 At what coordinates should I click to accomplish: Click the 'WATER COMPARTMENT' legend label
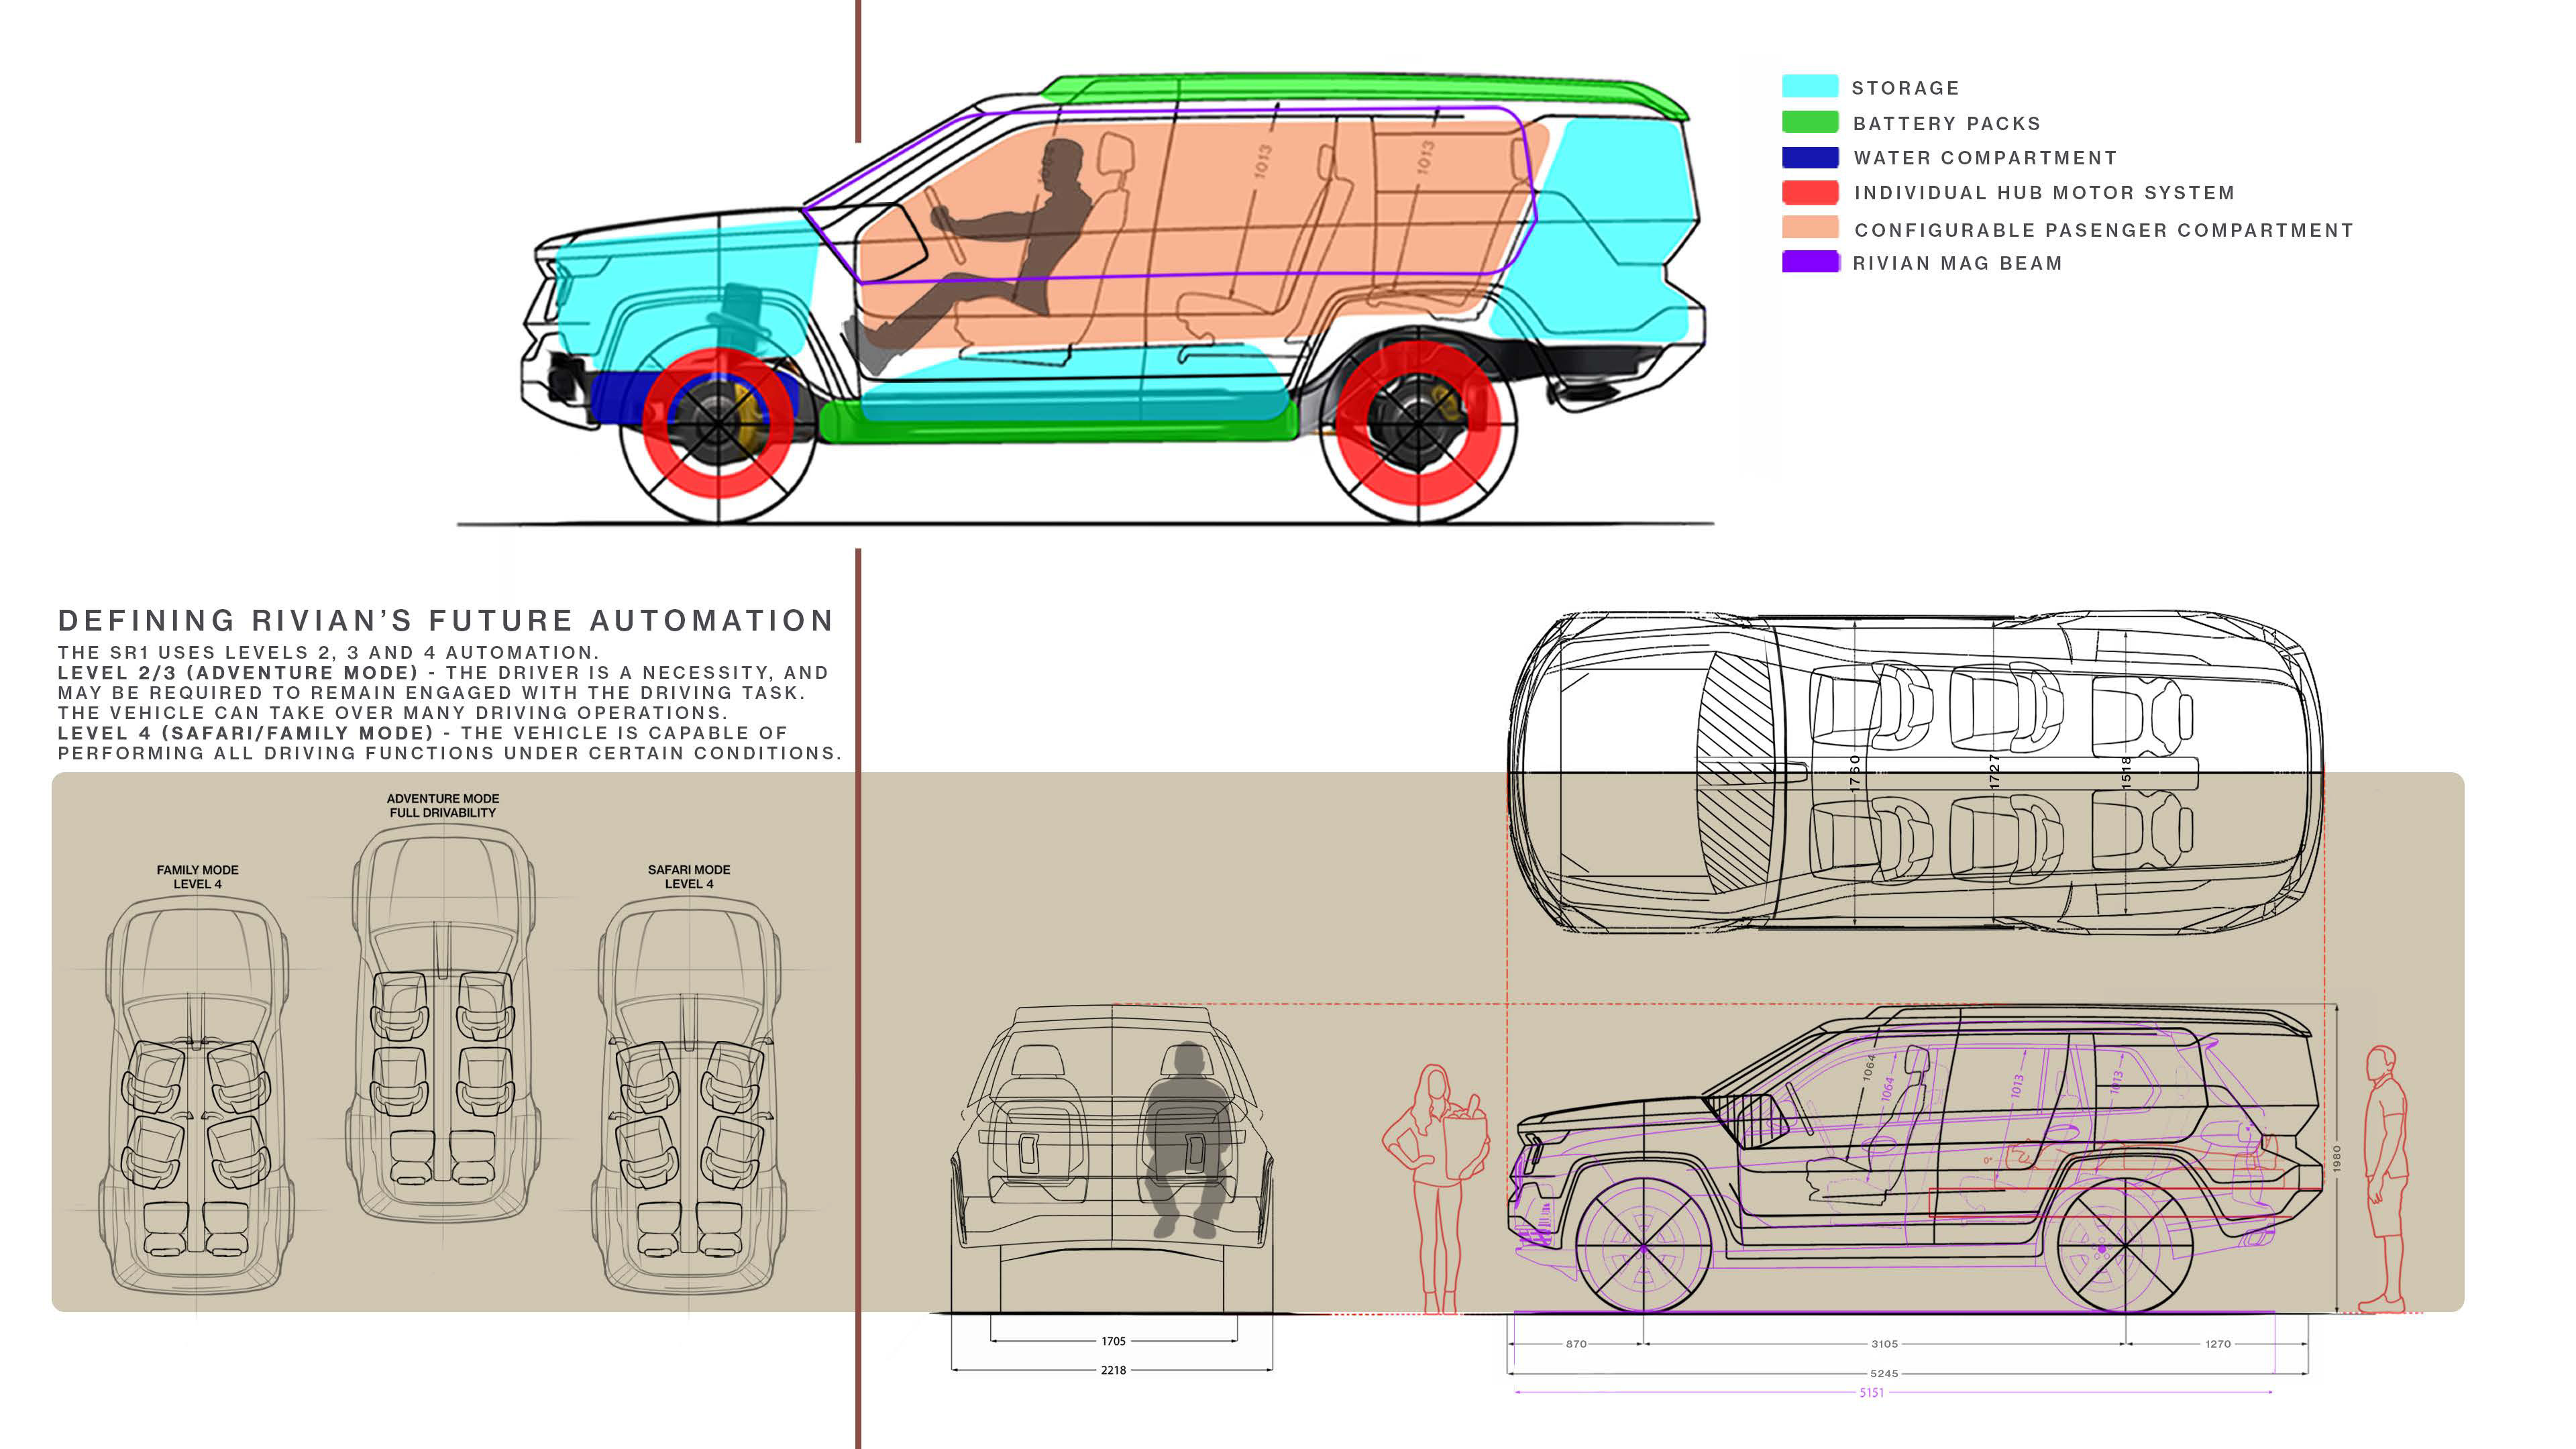pos(1985,158)
